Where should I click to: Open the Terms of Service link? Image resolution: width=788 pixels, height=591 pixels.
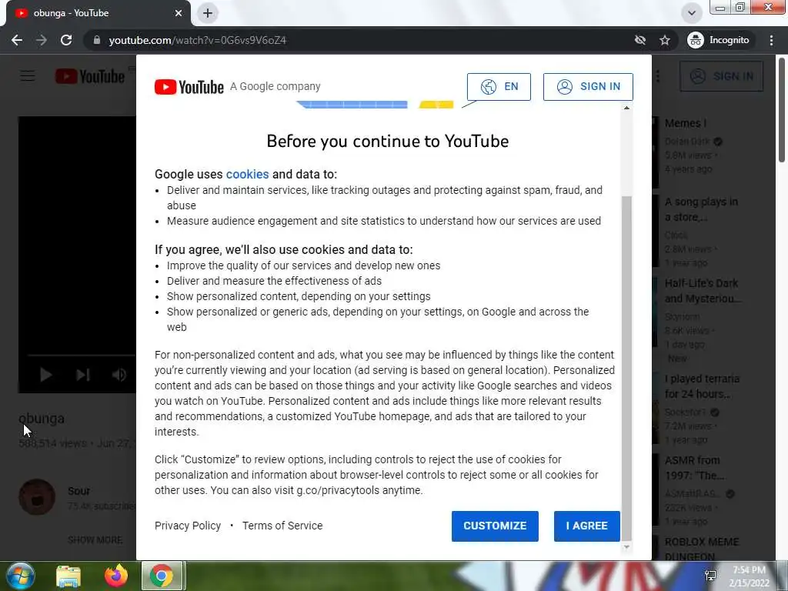282,526
